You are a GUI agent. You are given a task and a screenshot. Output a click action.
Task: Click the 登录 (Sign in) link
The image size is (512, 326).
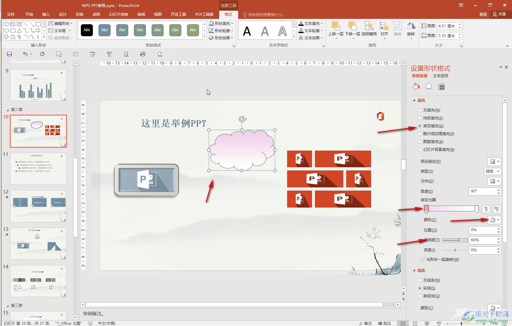coord(483,14)
